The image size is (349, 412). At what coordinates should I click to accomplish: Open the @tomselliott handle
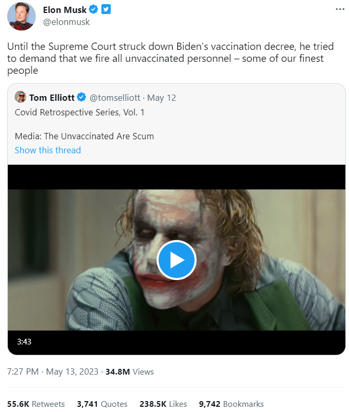point(116,97)
